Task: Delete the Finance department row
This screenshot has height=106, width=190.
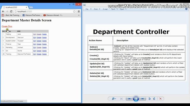Action: click(x=44, y=44)
